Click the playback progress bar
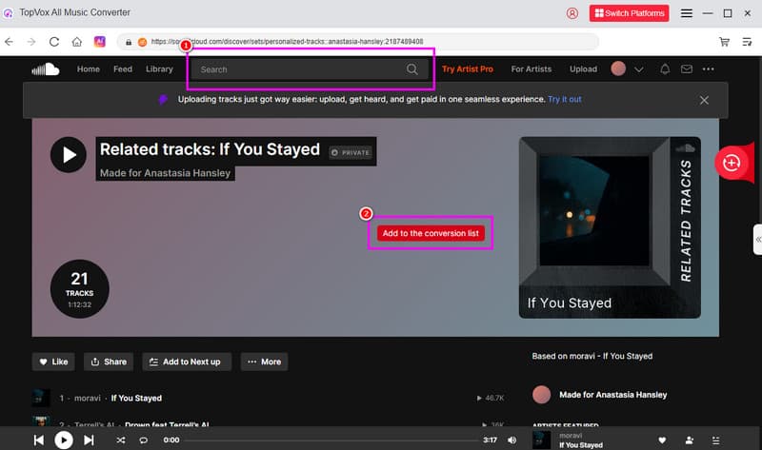 [333, 440]
